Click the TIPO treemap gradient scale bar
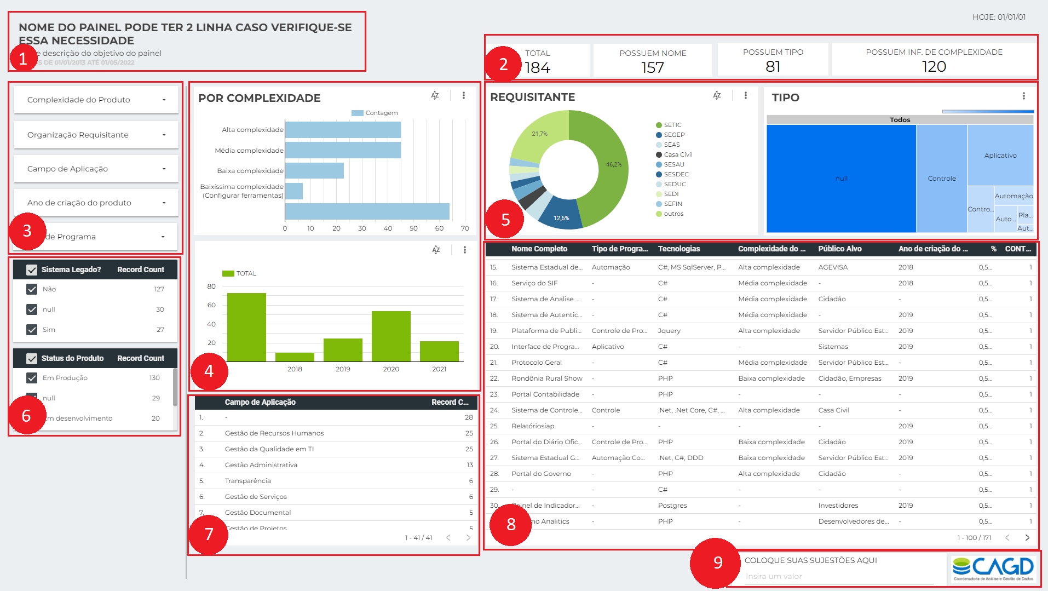Image resolution: width=1048 pixels, height=591 pixels. (988, 111)
